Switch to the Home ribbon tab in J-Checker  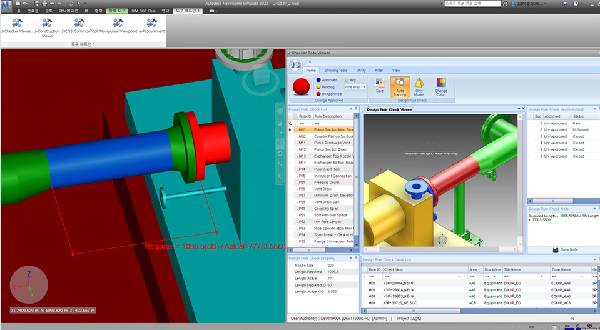(x=311, y=71)
